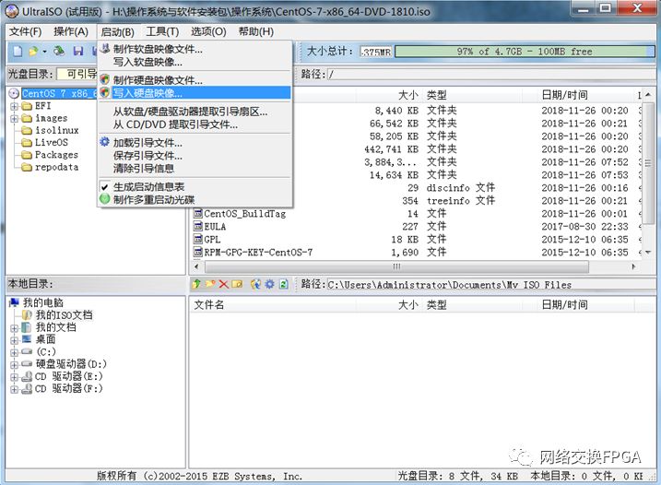Click the green disc icon beside 制作多重启动光碟
This screenshot has width=661, height=485.
[104, 199]
